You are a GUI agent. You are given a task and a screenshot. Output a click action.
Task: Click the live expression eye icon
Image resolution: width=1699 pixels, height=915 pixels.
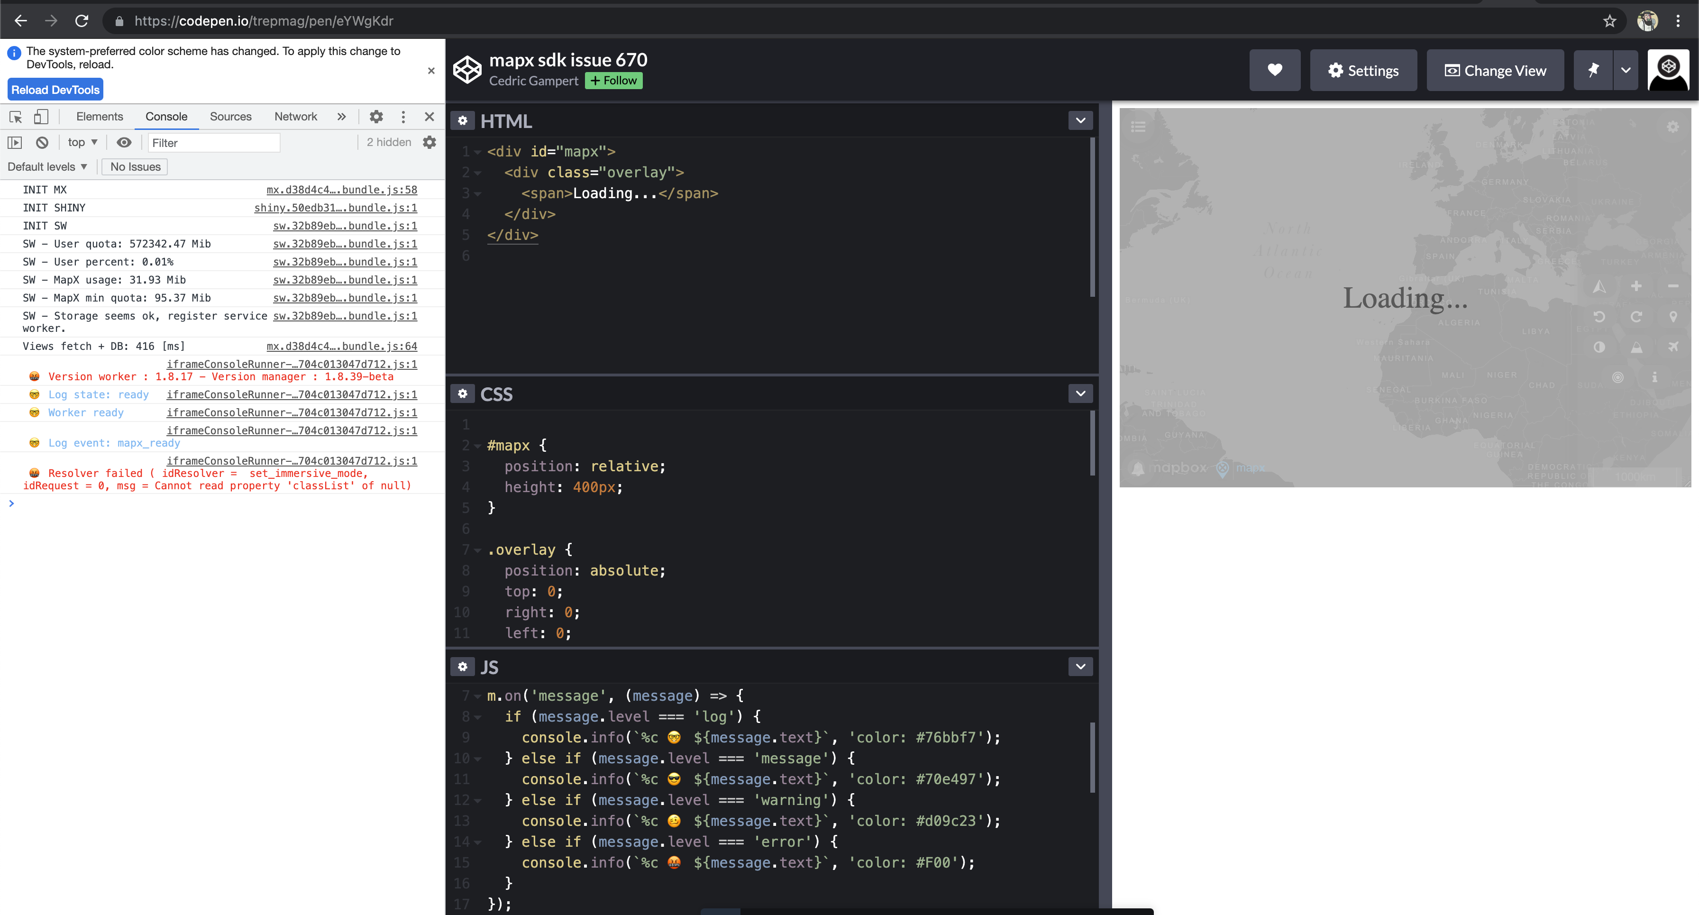pos(124,143)
